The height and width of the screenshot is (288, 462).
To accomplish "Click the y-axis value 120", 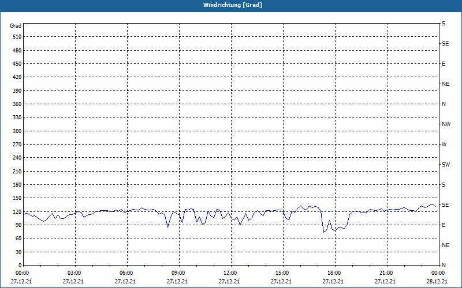I will click(17, 211).
